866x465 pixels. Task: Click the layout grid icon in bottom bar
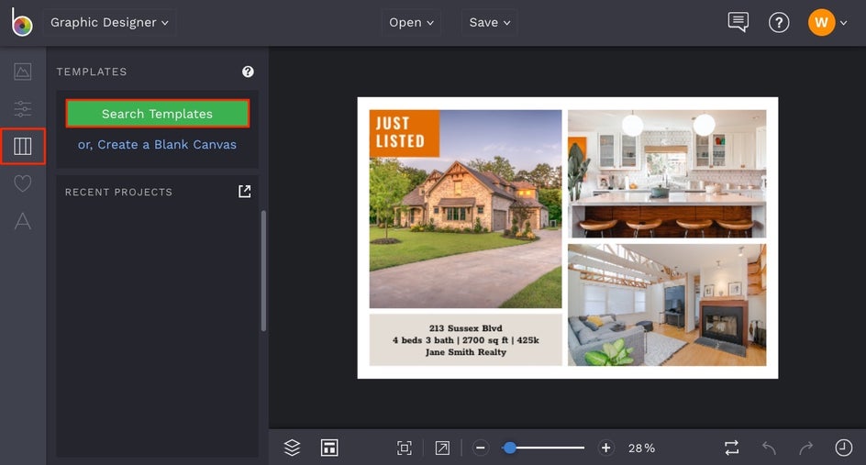coord(329,448)
